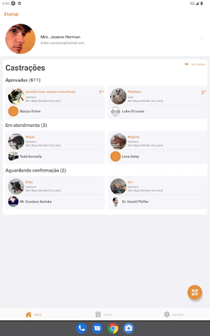The height and width of the screenshot is (336, 210).
Task: Open the Ajustes gear icon
Action: (x=166, y=314)
